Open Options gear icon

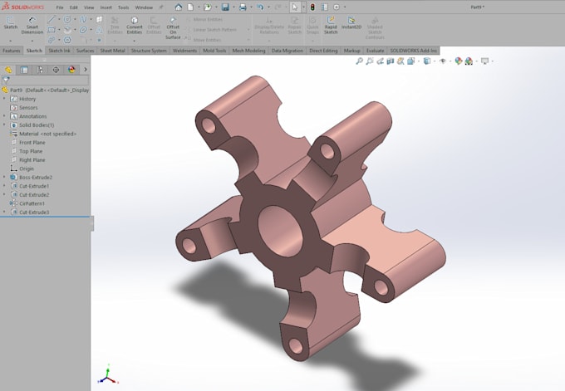pyautogui.click(x=337, y=7)
